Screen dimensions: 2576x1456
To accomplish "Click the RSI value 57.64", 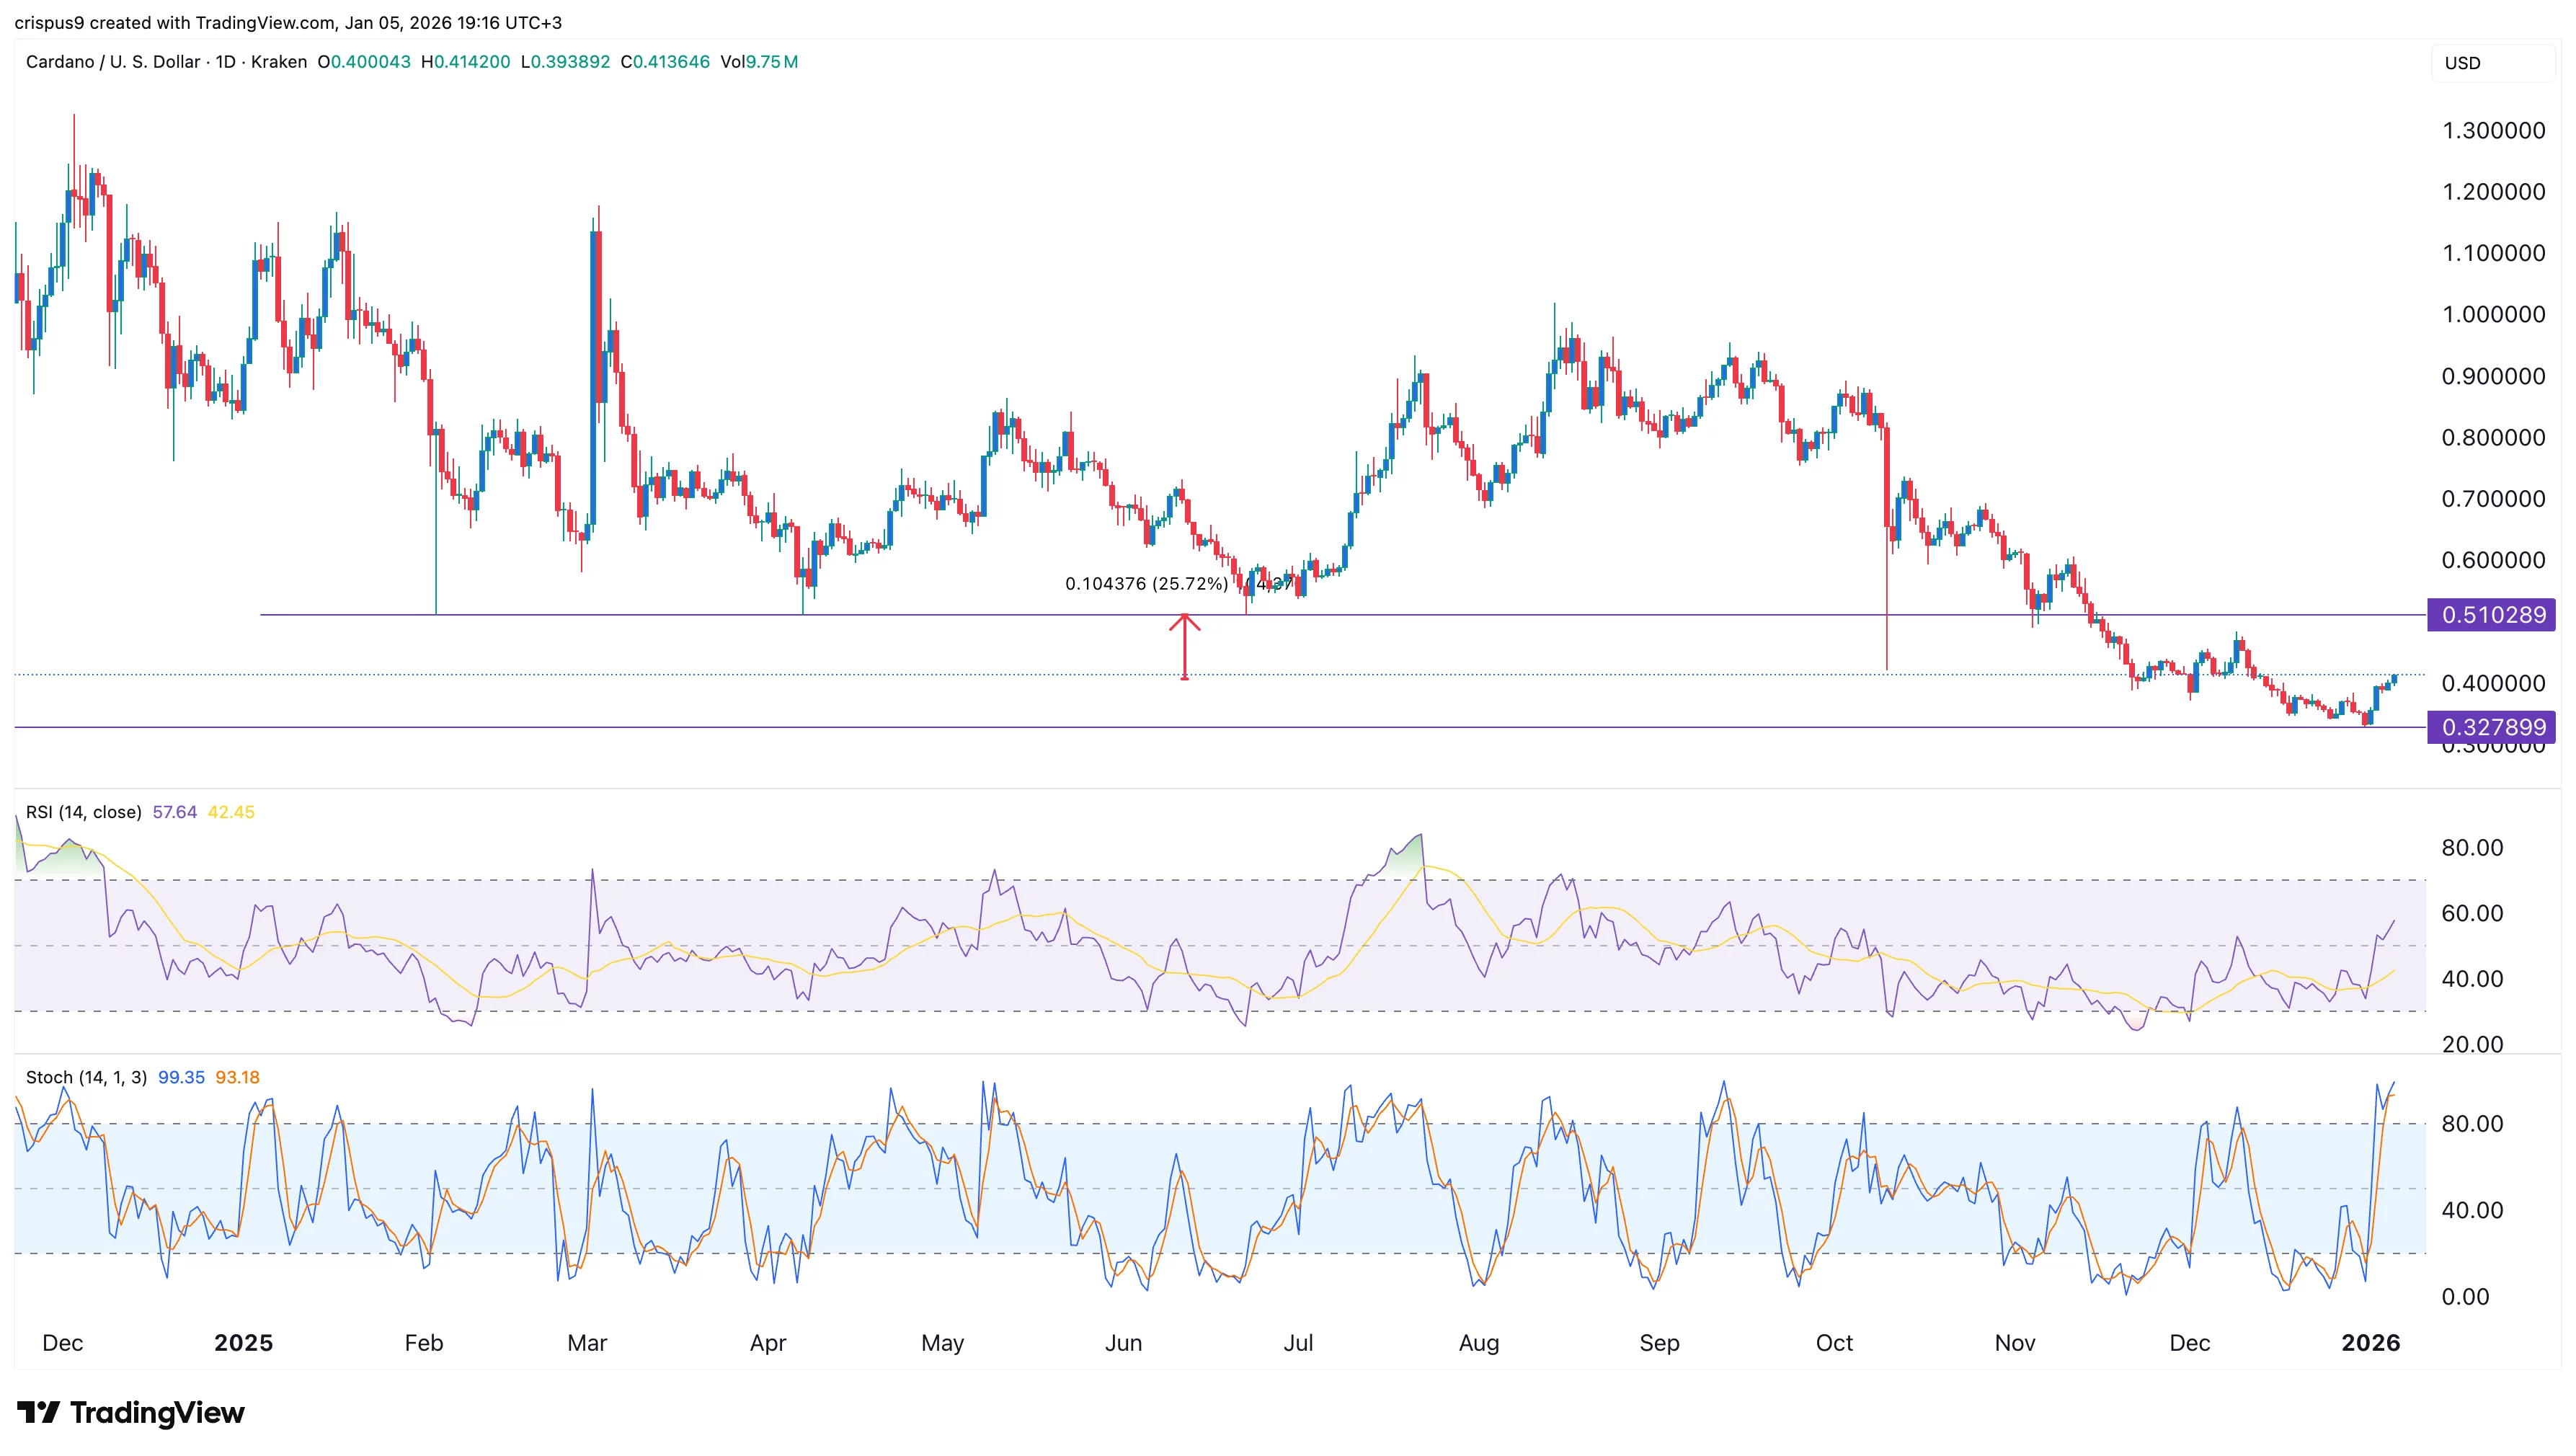I will click(x=174, y=812).
